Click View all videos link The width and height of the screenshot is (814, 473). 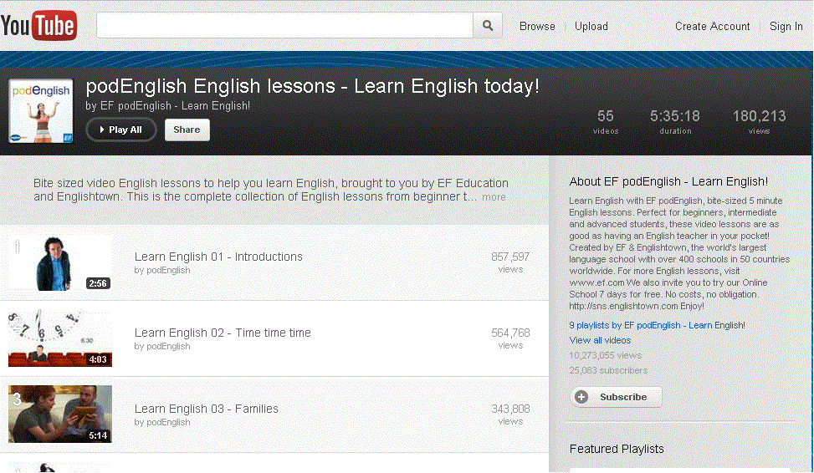click(600, 340)
